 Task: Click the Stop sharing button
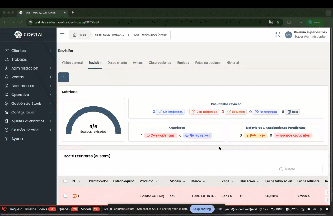coord(202,209)
